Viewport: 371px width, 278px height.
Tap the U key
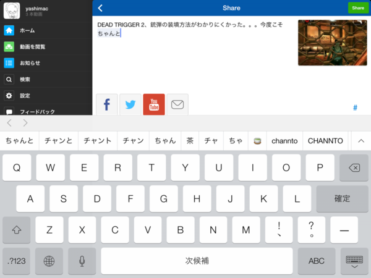tap(219, 167)
